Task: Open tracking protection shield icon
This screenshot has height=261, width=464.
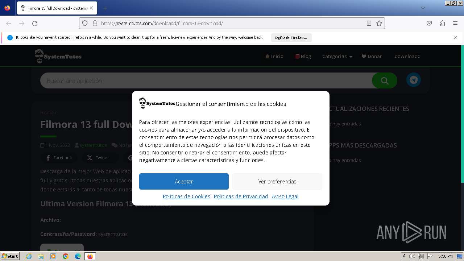Action: point(85,23)
